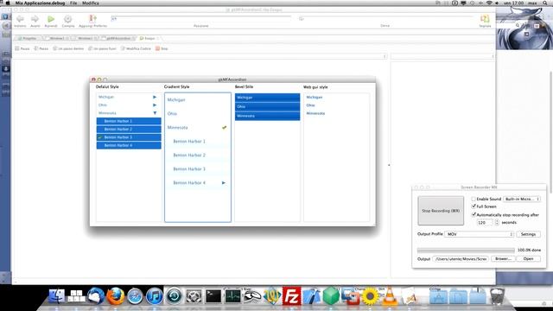The image size is (553, 311).
Task: Select Benton Harbor 2 in Default Style
Action: coord(129,129)
